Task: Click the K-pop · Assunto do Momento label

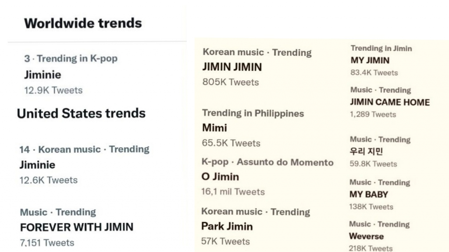Action: click(x=267, y=162)
